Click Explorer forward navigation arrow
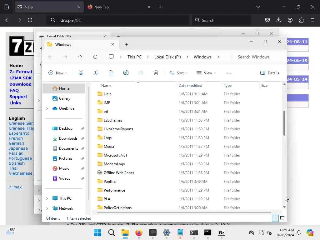The width and height of the screenshot is (320, 240). (65, 57)
